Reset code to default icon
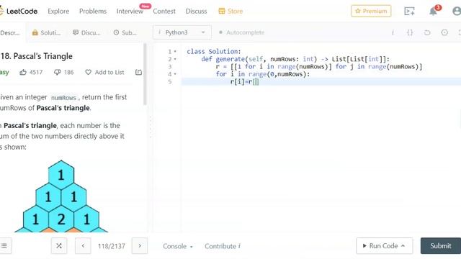The width and height of the screenshot is (461, 259). pyautogui.click(x=427, y=32)
